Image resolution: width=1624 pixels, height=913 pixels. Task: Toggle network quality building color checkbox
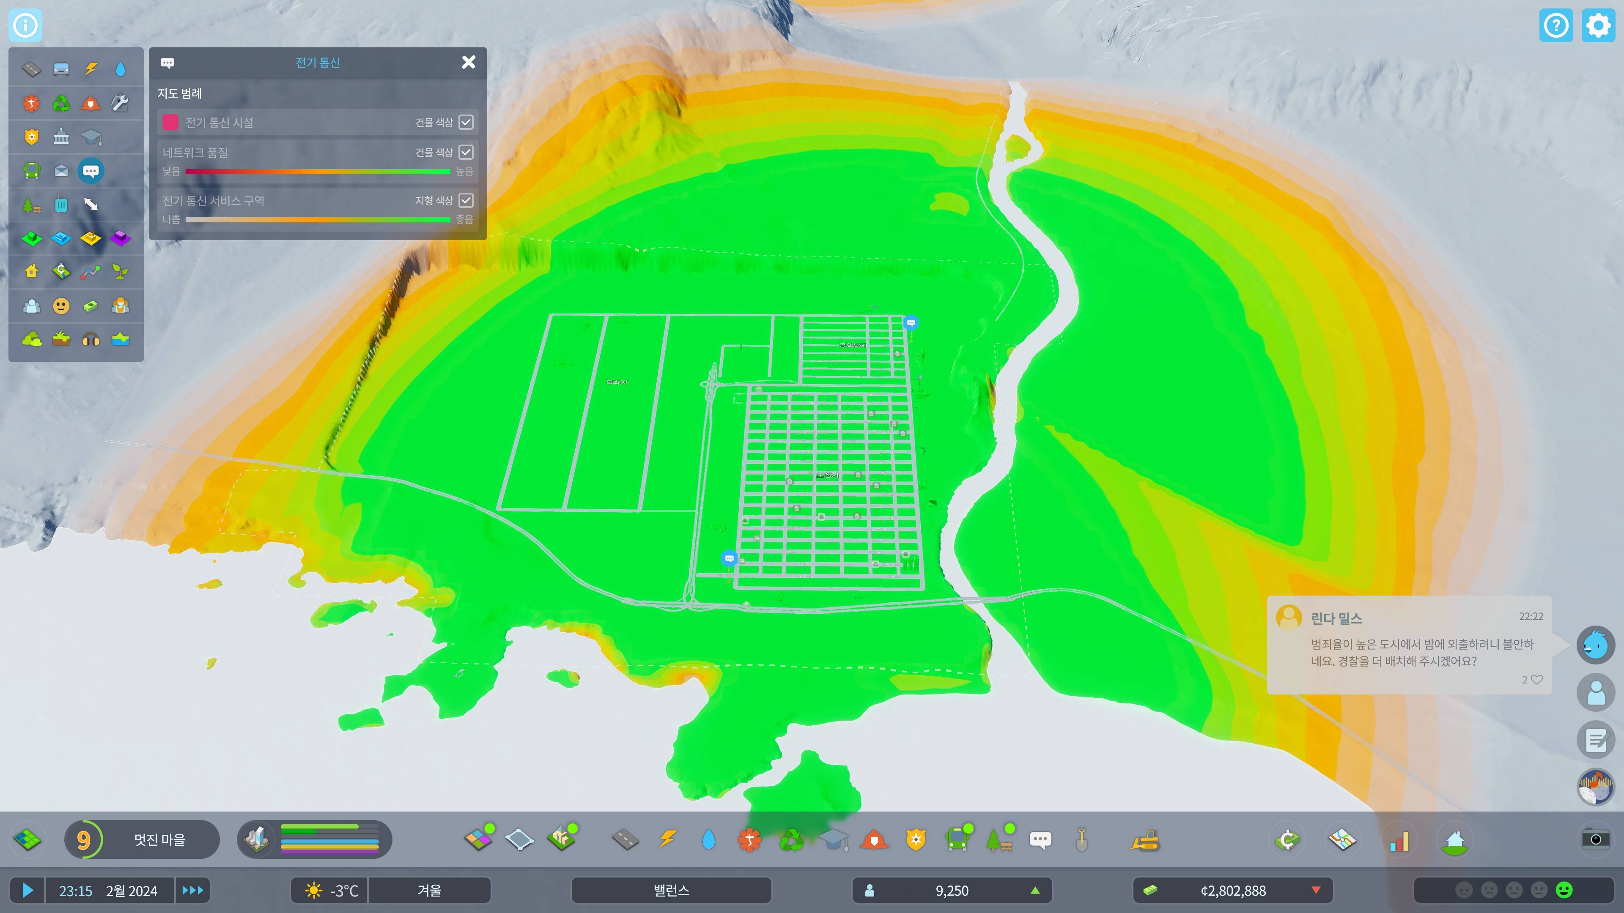[466, 152]
